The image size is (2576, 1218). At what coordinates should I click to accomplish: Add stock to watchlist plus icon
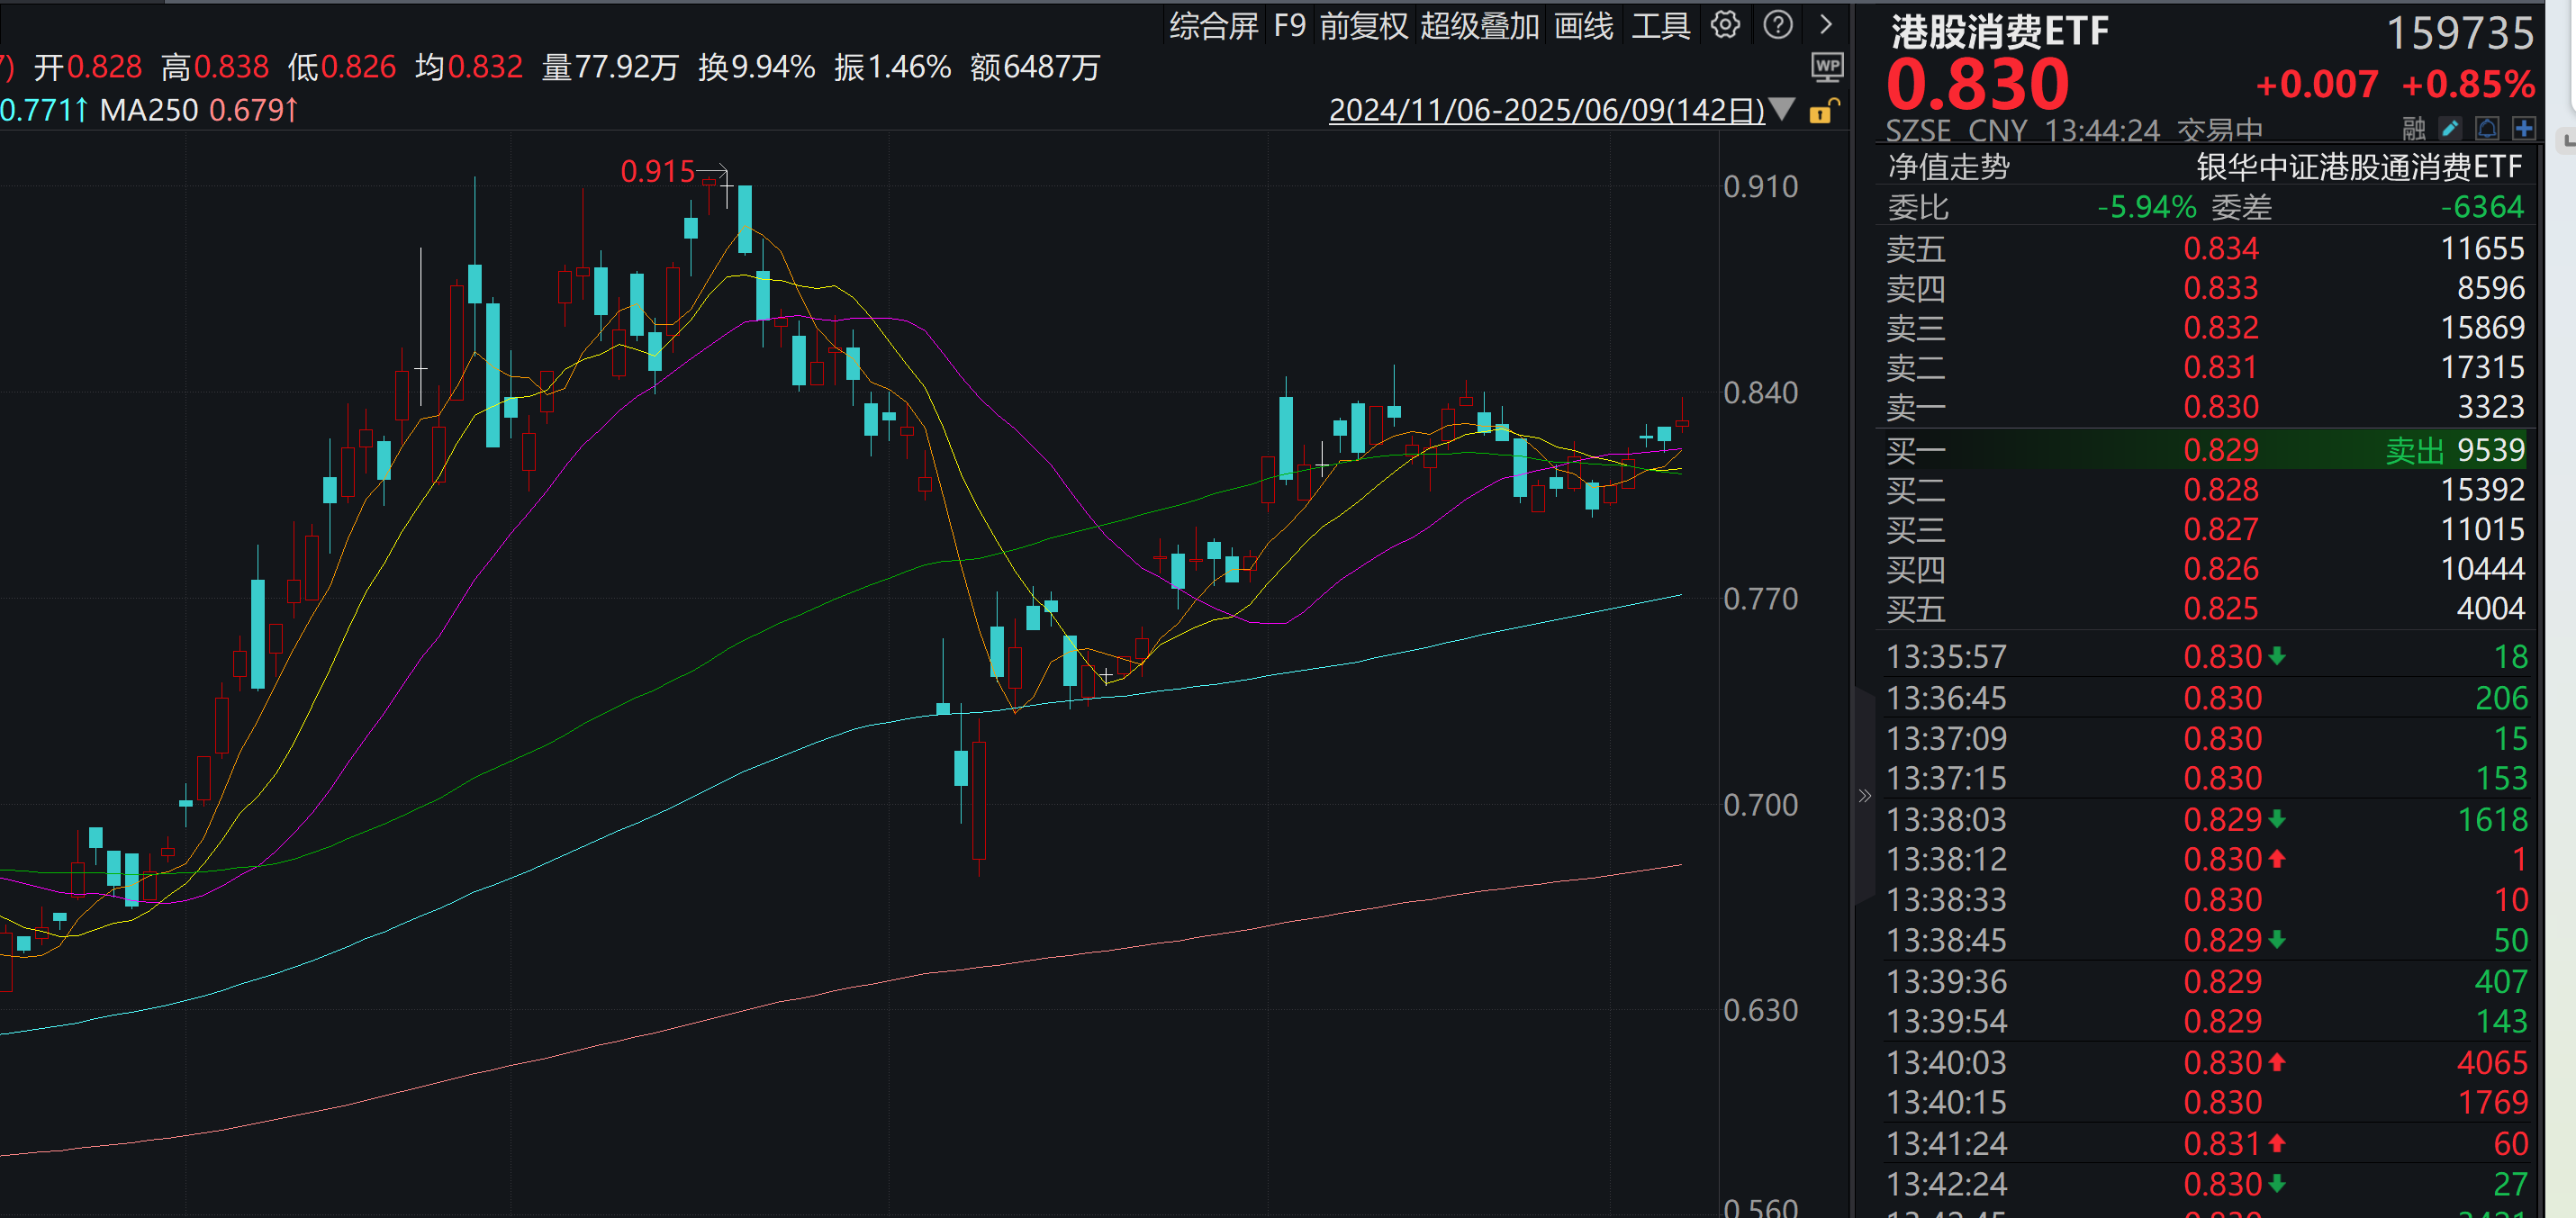click(2523, 129)
